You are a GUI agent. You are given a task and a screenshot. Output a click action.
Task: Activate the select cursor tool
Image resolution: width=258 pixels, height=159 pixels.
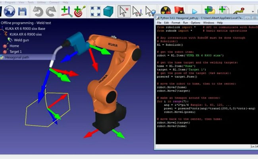tap(124, 12)
